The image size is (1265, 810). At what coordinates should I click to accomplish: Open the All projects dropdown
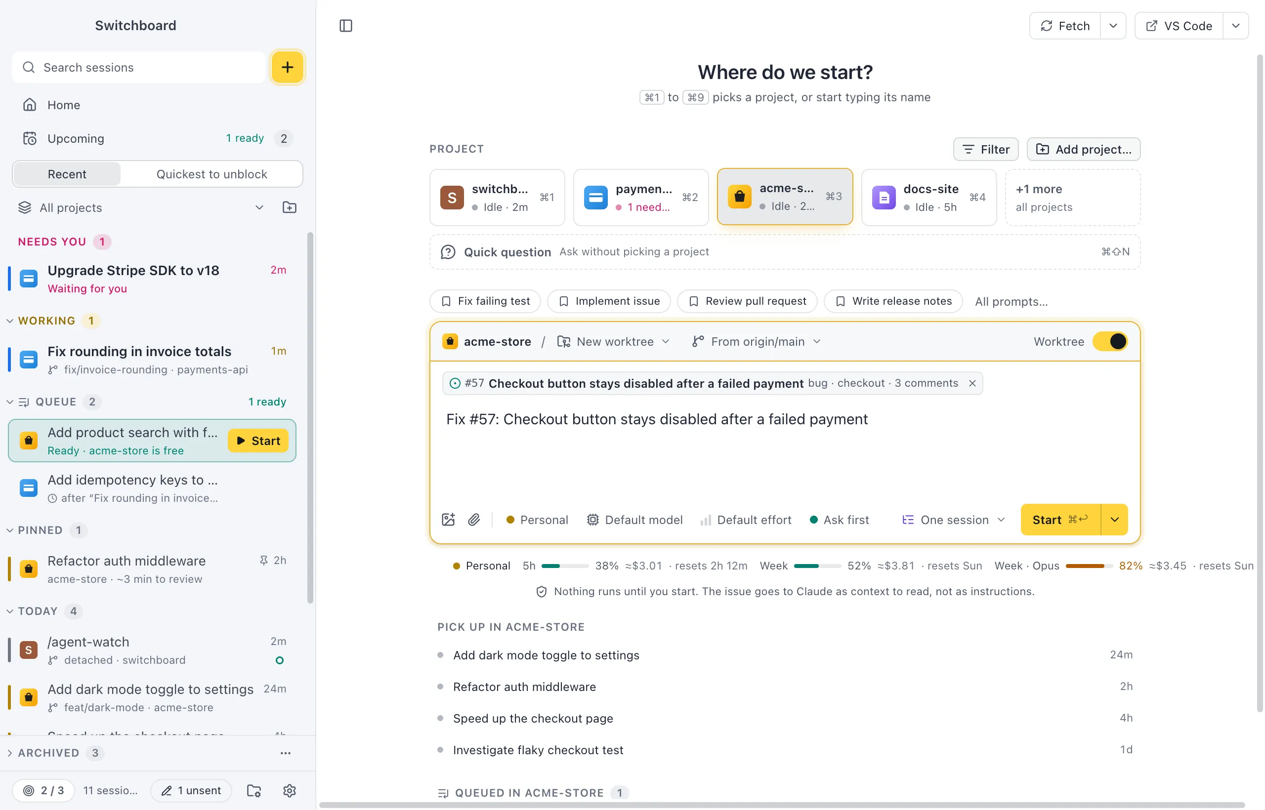[x=140, y=207]
